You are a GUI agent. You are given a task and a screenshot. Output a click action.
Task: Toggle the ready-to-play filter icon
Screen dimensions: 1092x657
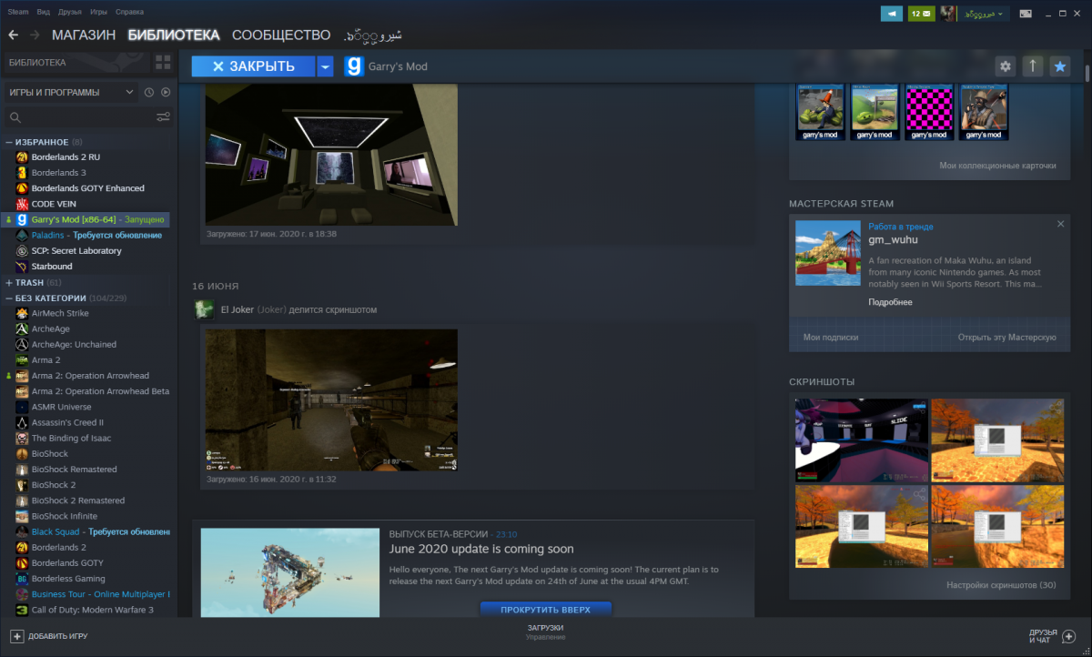click(166, 92)
